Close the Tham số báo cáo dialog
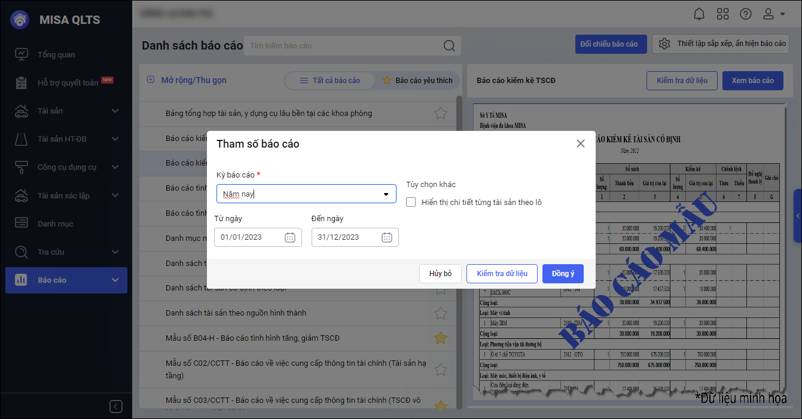Image resolution: width=802 pixels, height=419 pixels. (x=580, y=143)
